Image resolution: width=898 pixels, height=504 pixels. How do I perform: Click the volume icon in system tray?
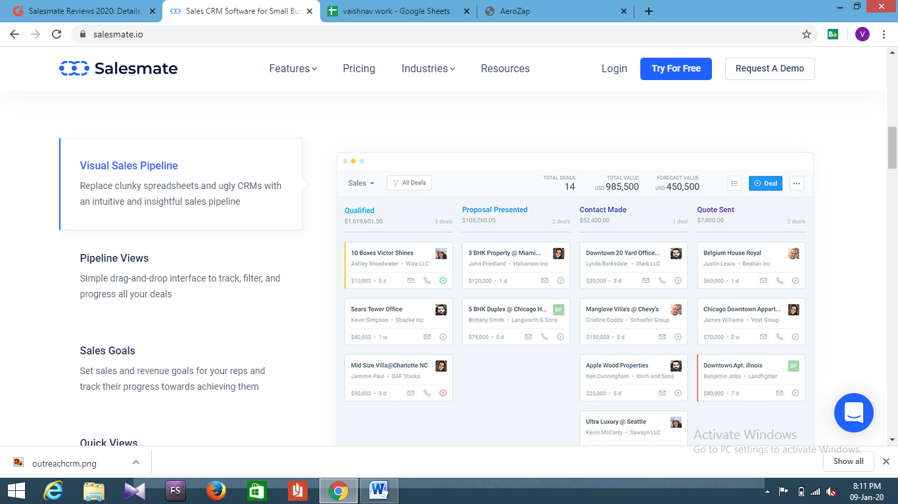coord(831,492)
